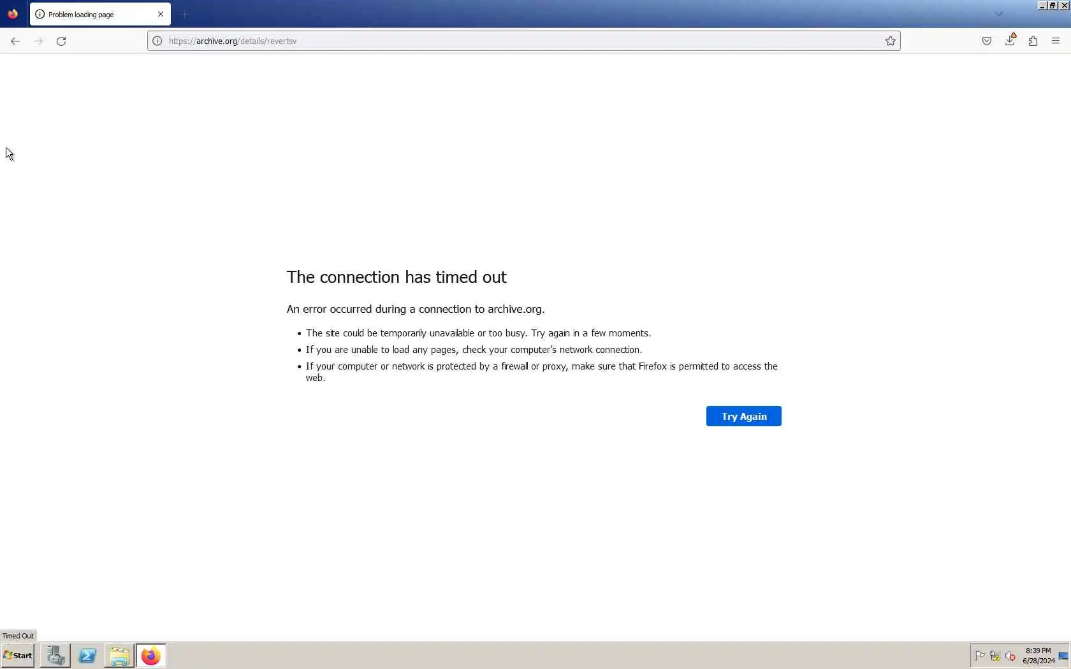Image resolution: width=1071 pixels, height=669 pixels.
Task: Open Windows Explorer from the taskbar
Action: point(119,656)
